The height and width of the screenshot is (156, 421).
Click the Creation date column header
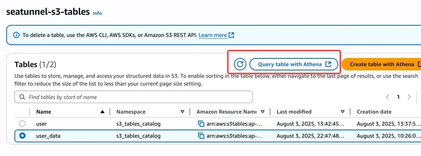tap(374, 112)
